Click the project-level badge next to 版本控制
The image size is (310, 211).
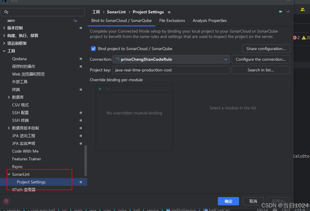coord(81,28)
